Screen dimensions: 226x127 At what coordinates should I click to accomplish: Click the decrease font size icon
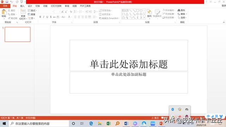(x=66, y=12)
